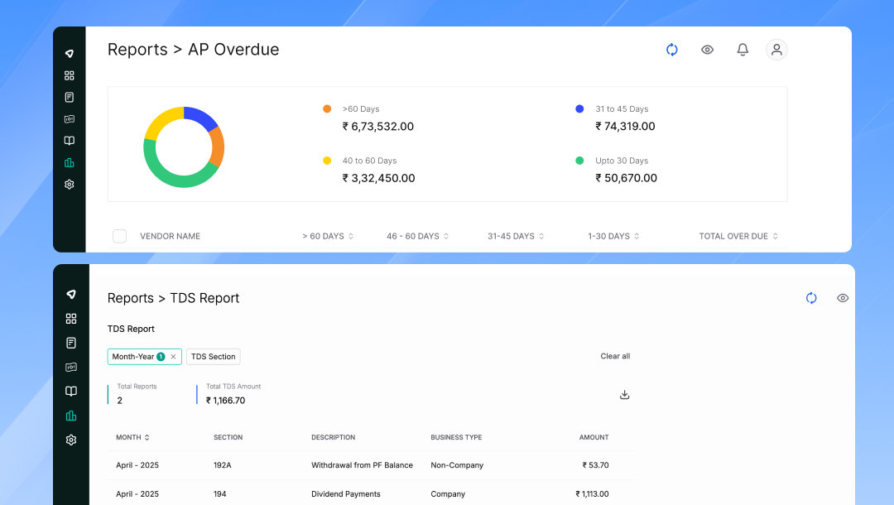Open ledger book icon in TDS Report sidebar
Screen dimensions: 894x505
pyautogui.click(x=70, y=391)
